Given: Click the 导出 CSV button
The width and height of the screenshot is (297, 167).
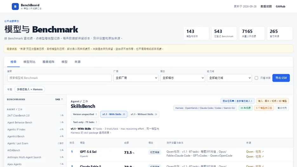Looking at the screenshot, I should [281, 78].
